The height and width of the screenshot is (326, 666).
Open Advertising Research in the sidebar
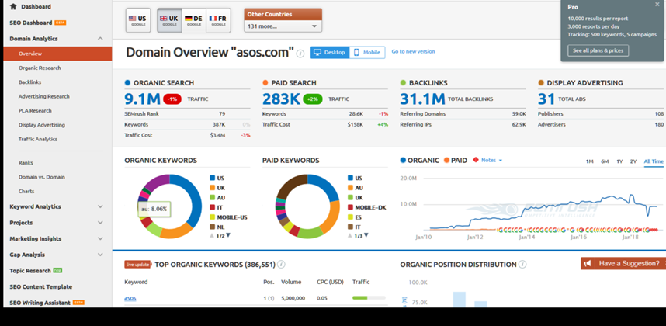43,96
